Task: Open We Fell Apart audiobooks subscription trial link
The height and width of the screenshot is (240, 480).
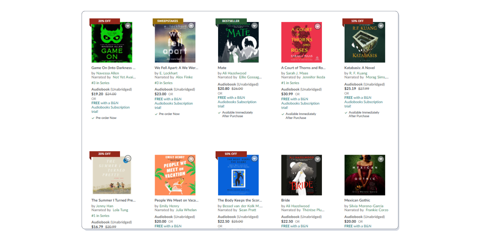Action: [173, 103]
